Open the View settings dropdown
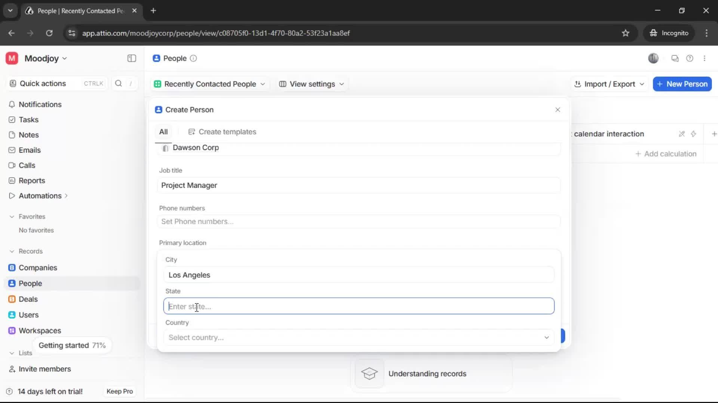 click(312, 84)
